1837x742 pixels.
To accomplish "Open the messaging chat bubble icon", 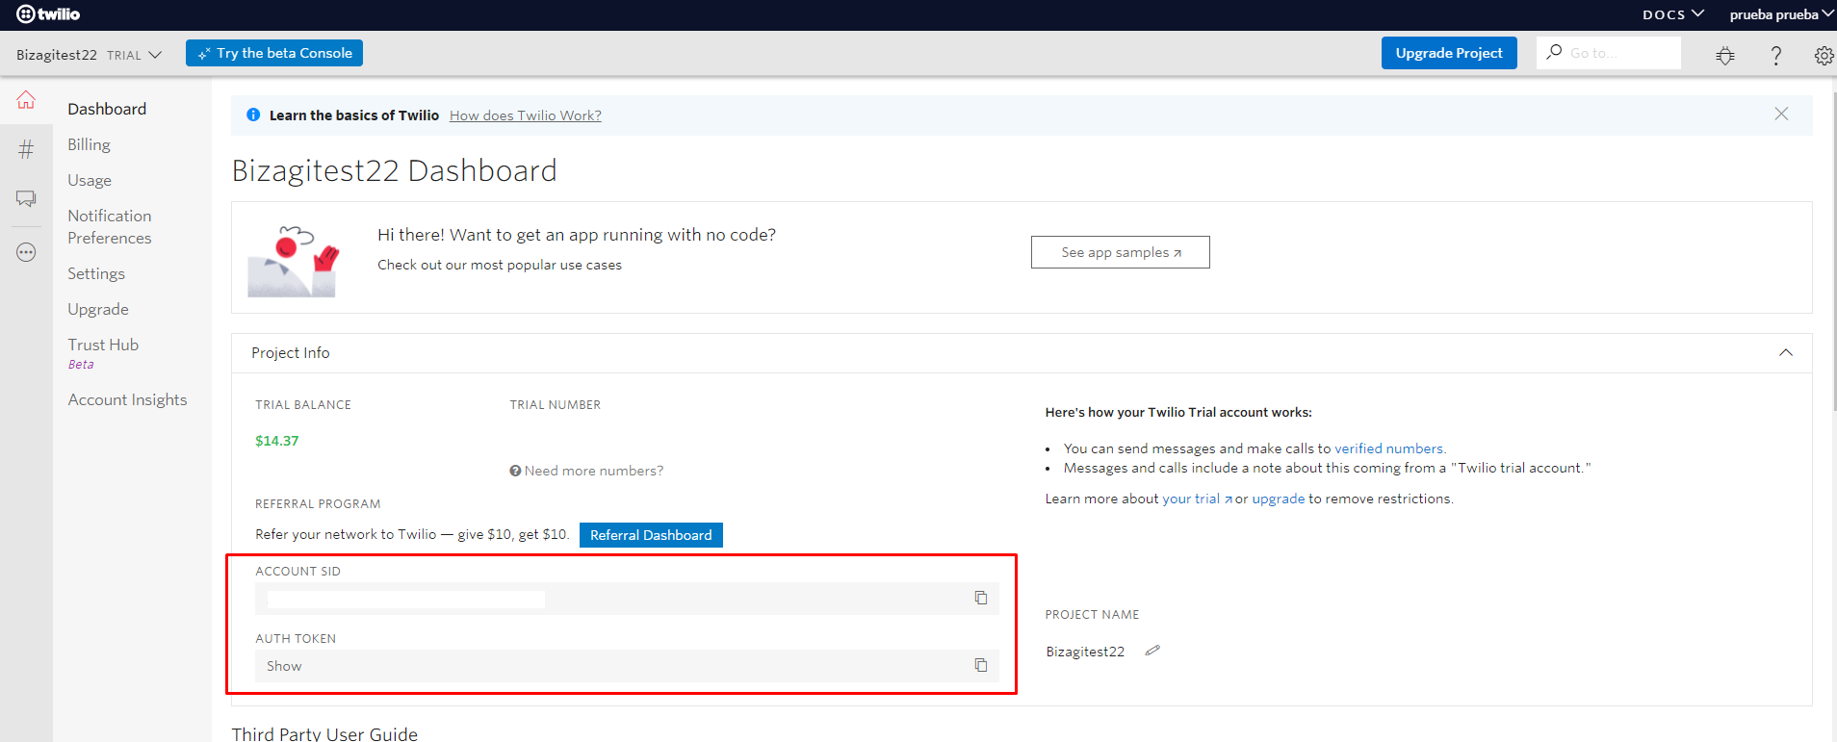I will (26, 199).
